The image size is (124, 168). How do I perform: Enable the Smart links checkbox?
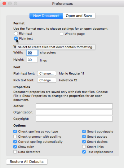pos(84,147)
